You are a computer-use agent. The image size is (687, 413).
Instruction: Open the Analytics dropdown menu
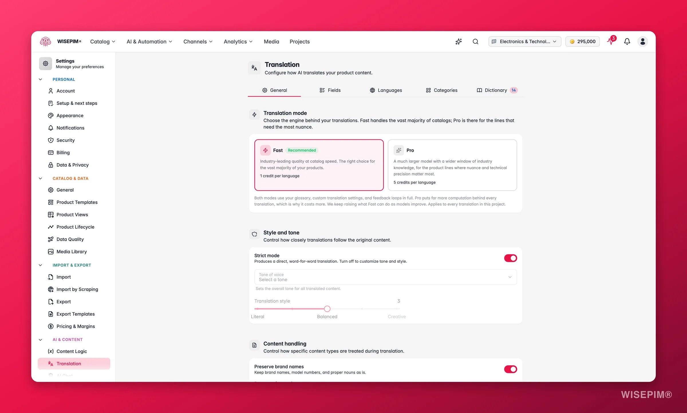click(238, 41)
